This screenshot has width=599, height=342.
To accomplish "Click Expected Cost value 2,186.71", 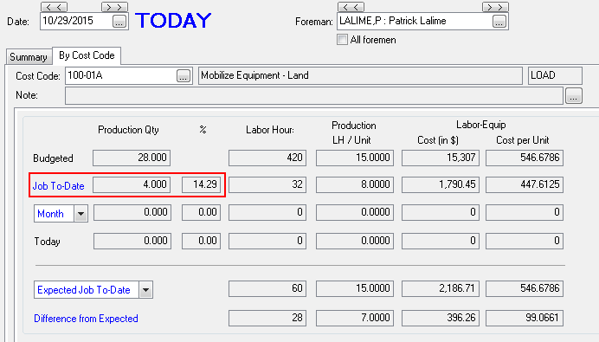I will [x=441, y=288].
